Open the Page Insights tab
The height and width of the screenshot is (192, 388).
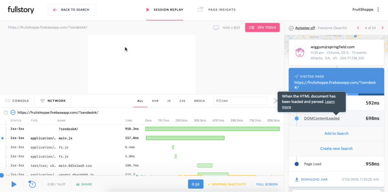coord(216,10)
